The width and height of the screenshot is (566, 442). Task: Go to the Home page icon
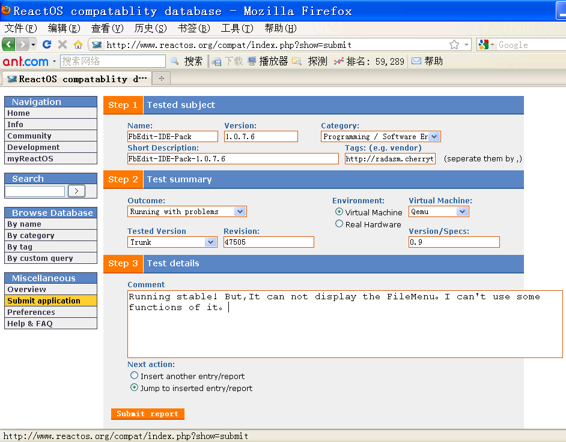[x=78, y=44]
